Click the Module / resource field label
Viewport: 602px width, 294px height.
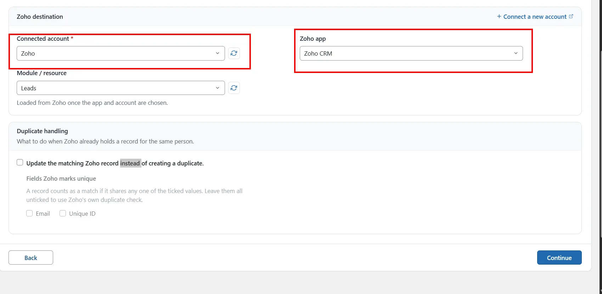tap(41, 73)
